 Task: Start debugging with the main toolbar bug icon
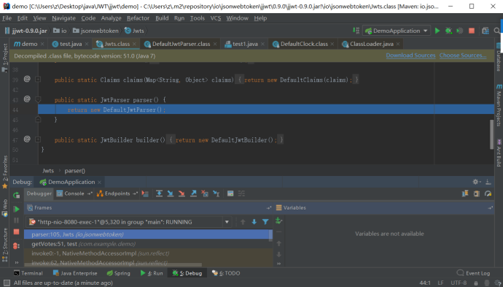click(x=448, y=31)
